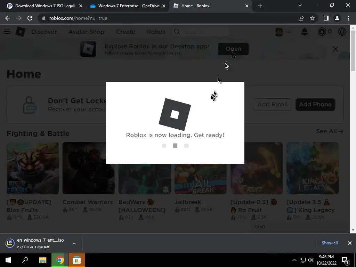Viewport: 356px width, 267px height.
Task: Reload the Roblox page
Action: tap(30, 18)
